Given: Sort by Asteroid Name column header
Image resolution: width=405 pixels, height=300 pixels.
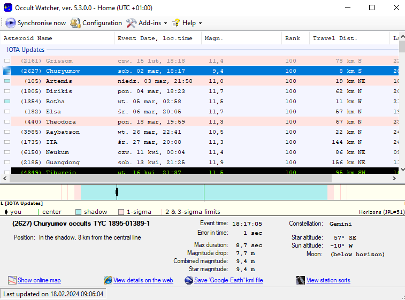Looking at the screenshot, I should pyautogui.click(x=57, y=38).
